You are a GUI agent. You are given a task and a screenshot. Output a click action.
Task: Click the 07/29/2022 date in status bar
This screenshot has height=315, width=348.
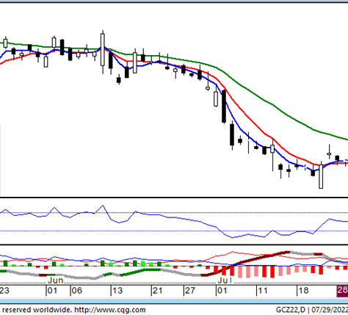330,311
